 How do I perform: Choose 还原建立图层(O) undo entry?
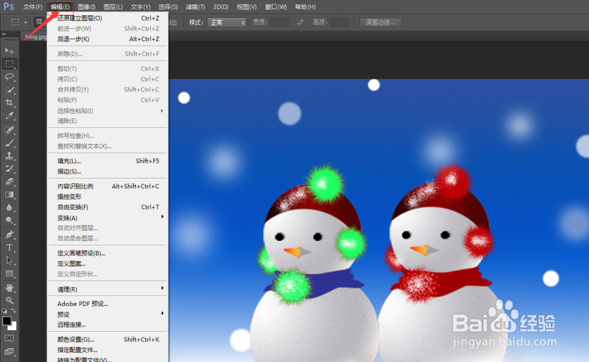[107, 18]
